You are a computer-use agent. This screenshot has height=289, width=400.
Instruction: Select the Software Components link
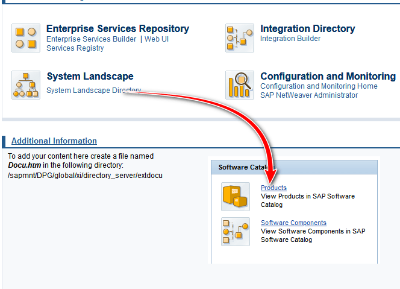[x=293, y=223]
